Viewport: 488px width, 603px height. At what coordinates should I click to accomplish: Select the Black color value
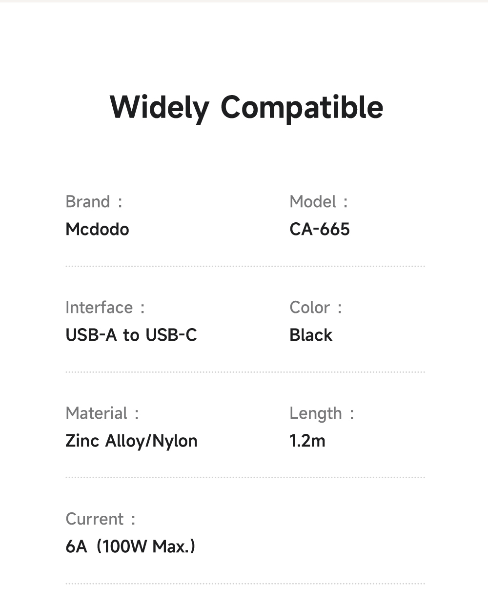click(x=310, y=335)
